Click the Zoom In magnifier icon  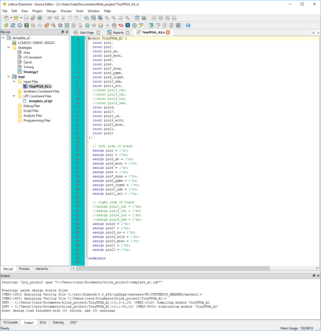pos(107,18)
